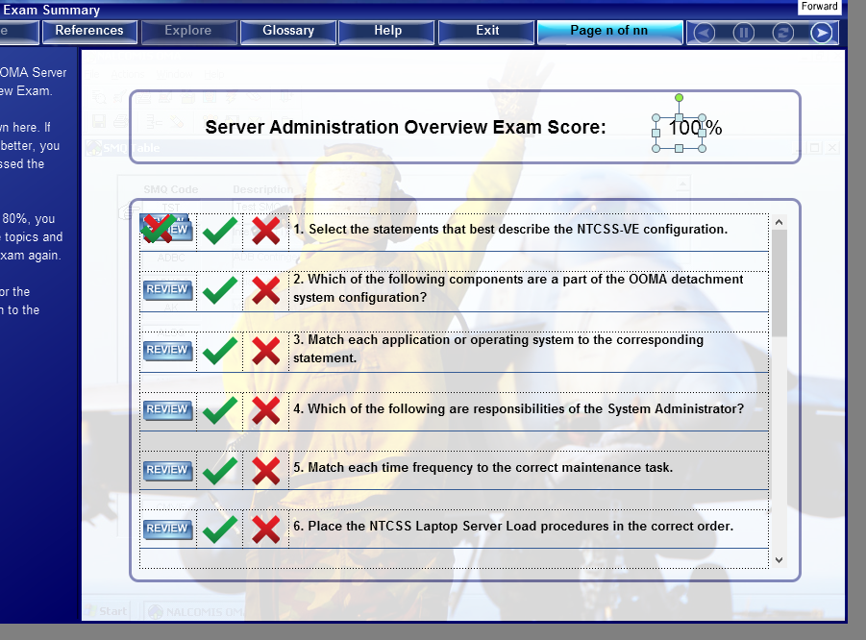
Task: Exit the course via Exit button
Action: coord(487,31)
